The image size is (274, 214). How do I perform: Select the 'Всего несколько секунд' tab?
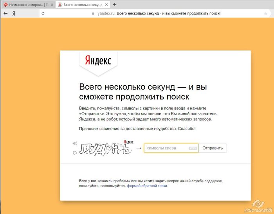[83, 5]
